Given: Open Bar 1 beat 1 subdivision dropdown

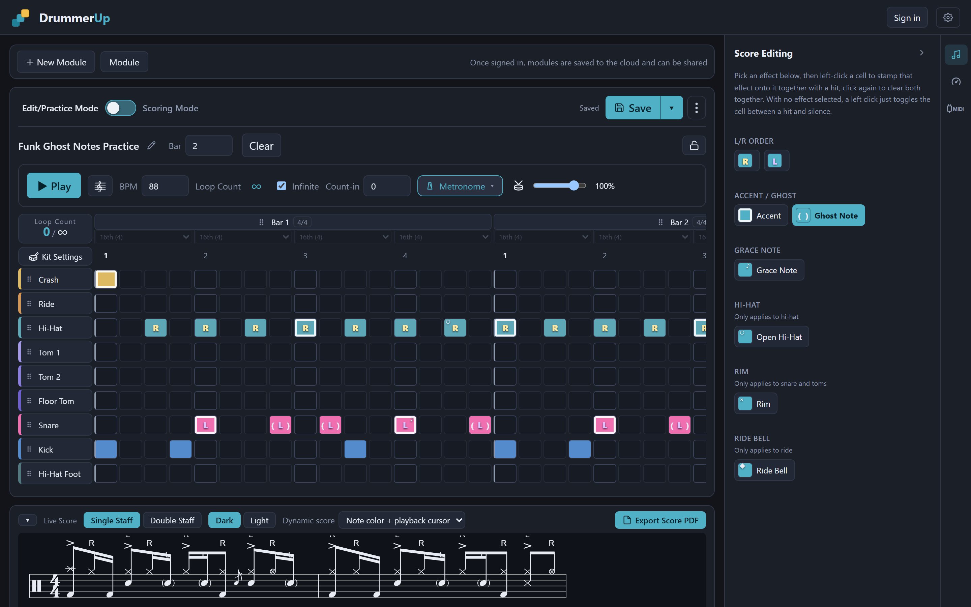Looking at the screenshot, I should click(x=144, y=237).
